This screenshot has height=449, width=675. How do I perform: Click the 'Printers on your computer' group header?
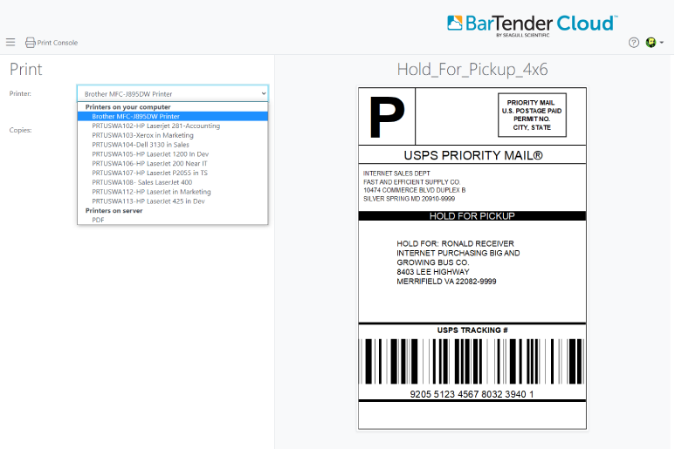pyautogui.click(x=127, y=106)
